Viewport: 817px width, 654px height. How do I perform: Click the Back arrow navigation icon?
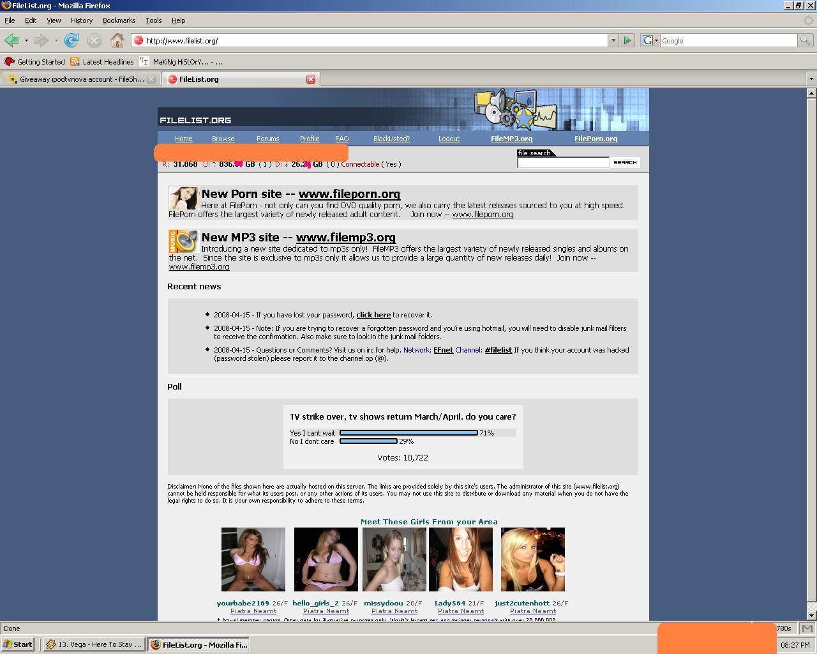pyautogui.click(x=11, y=41)
